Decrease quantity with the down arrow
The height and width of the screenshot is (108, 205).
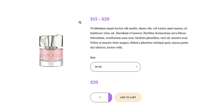[x=110, y=100]
